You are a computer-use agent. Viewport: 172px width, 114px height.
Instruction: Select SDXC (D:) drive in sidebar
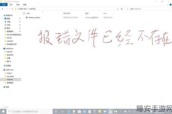point(9,70)
